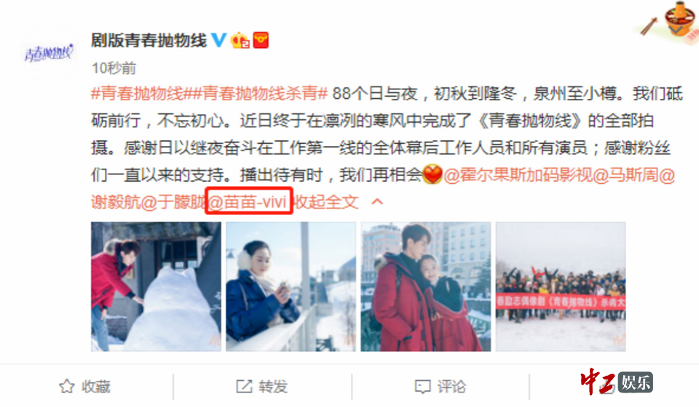Click the star 收藏 favorite icon
699x407 pixels.
coord(67,386)
